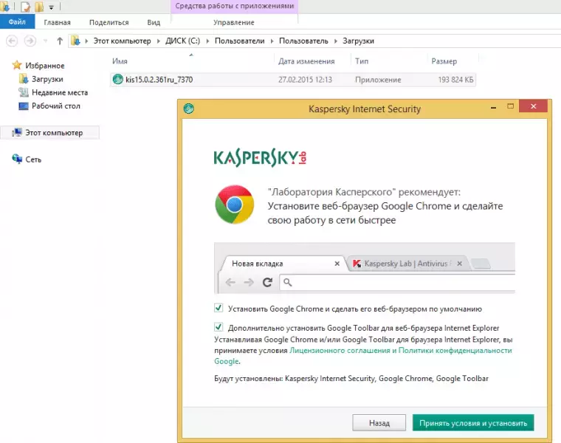
Task: Select Избранное in the navigation pane
Action: [45, 66]
